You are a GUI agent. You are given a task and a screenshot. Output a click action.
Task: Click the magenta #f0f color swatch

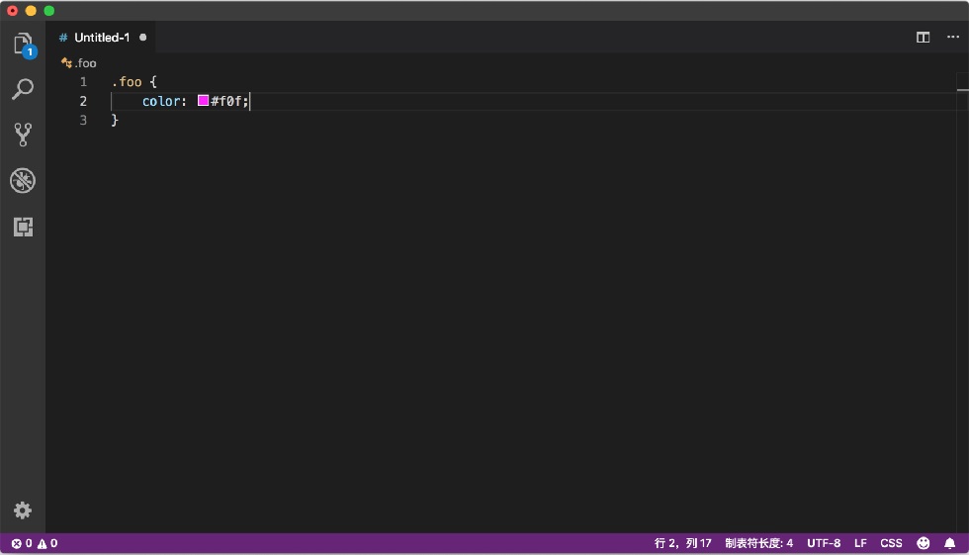pos(203,100)
